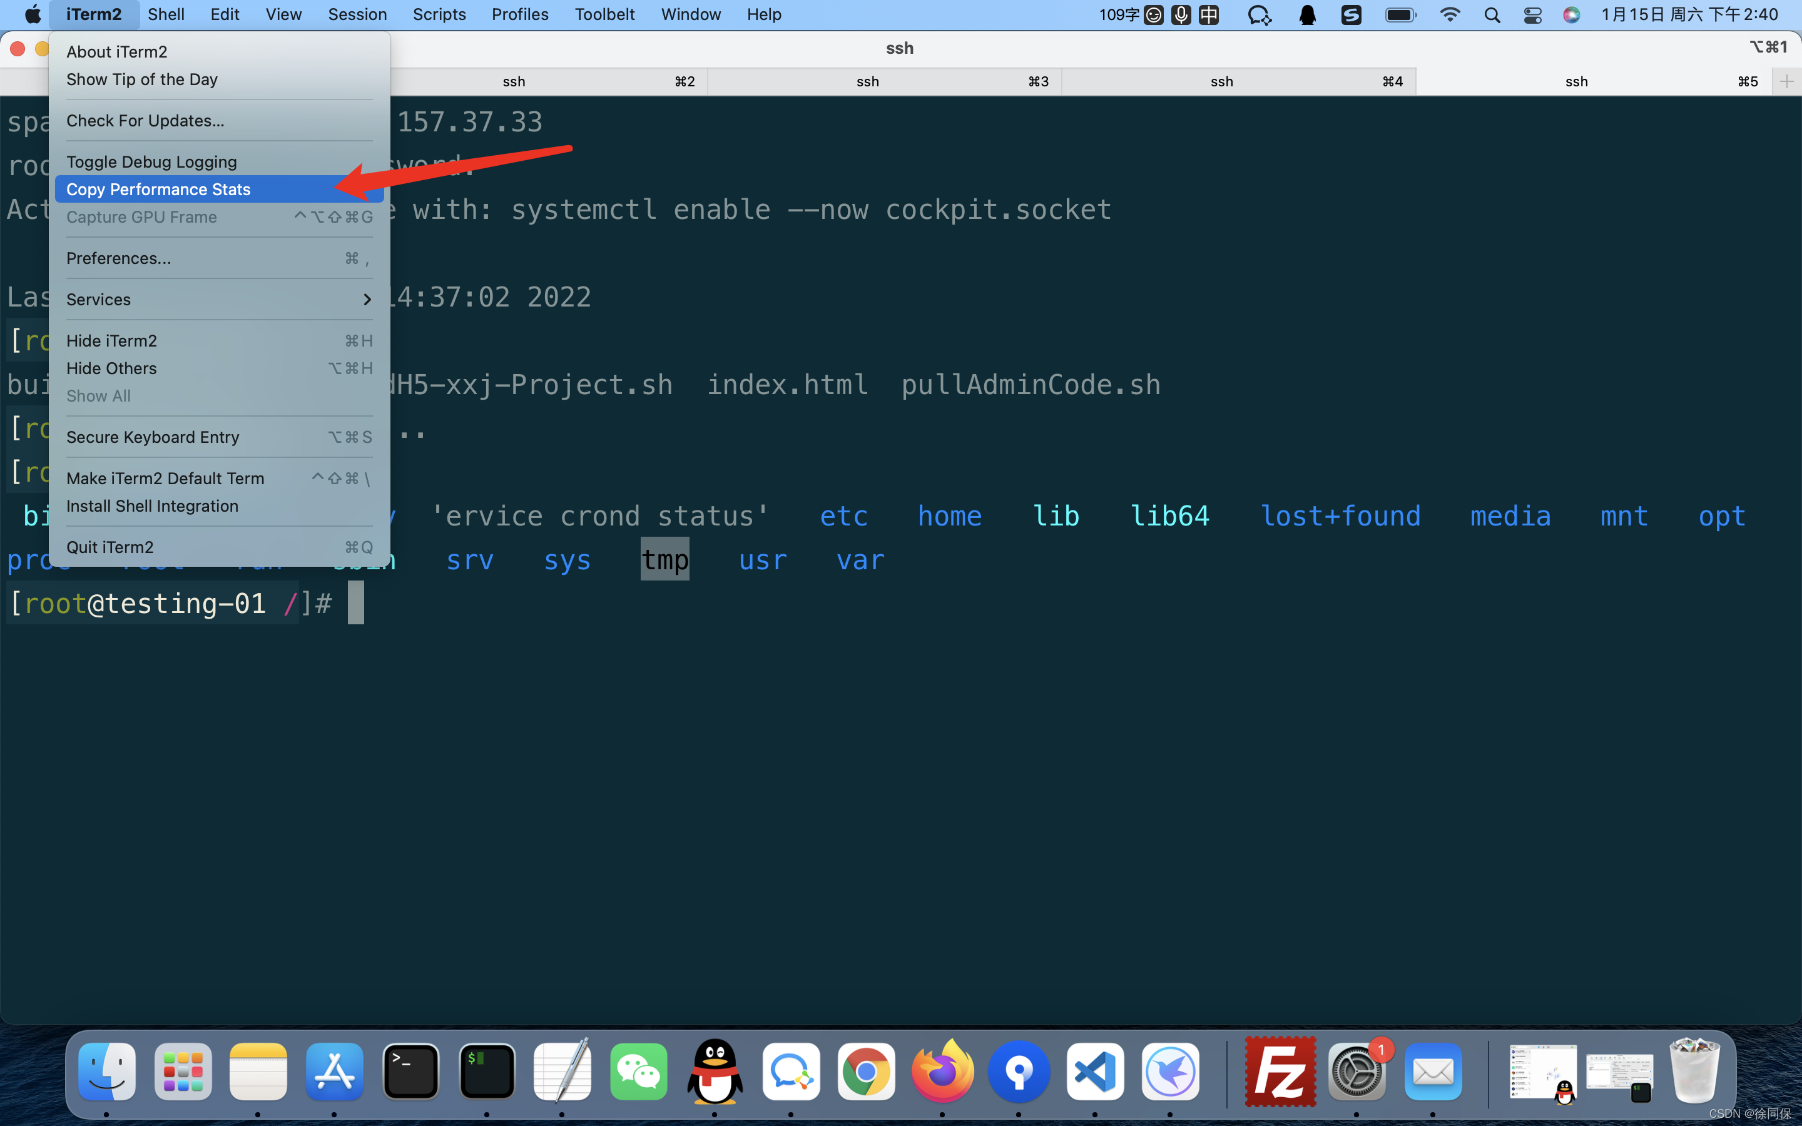This screenshot has width=1802, height=1126.
Task: Click Install Shell Integration
Action: click(152, 505)
